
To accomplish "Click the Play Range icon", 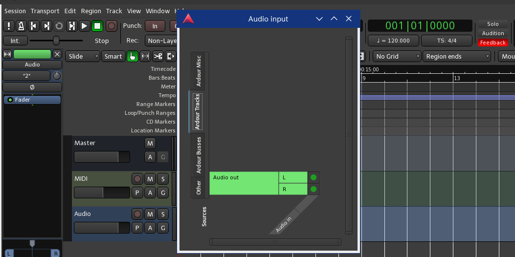I will coord(72,26).
